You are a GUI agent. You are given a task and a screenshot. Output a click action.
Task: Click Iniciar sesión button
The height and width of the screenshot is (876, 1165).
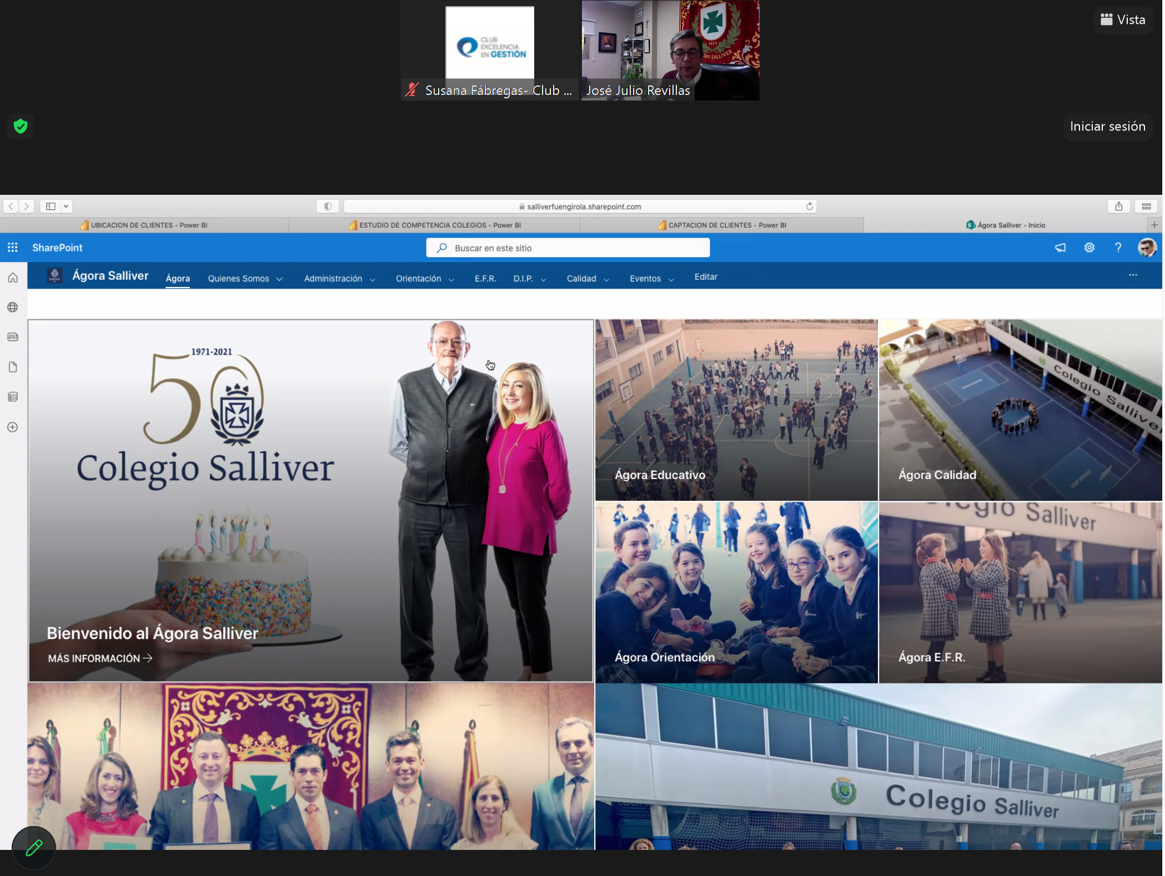coord(1108,127)
